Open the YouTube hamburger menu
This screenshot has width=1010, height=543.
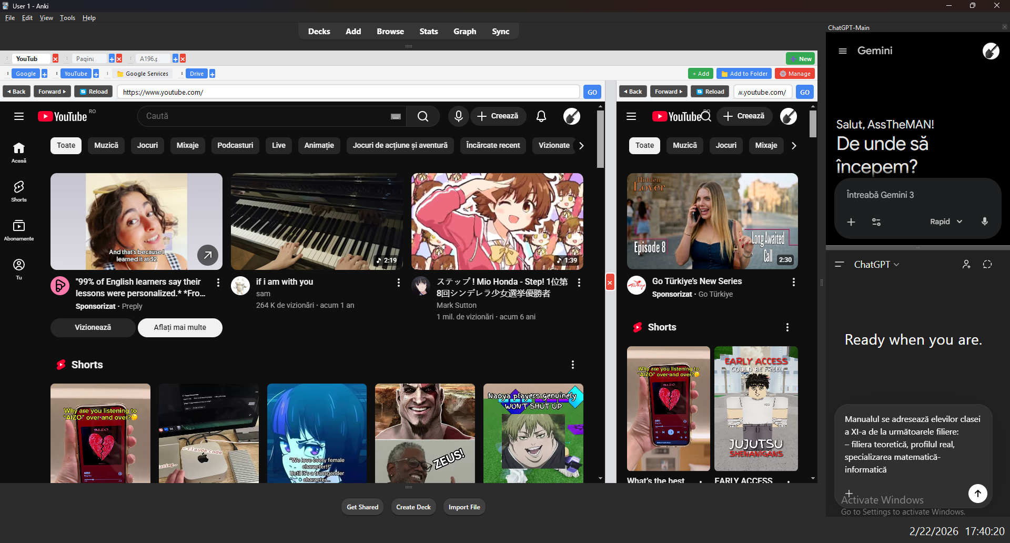click(x=18, y=116)
